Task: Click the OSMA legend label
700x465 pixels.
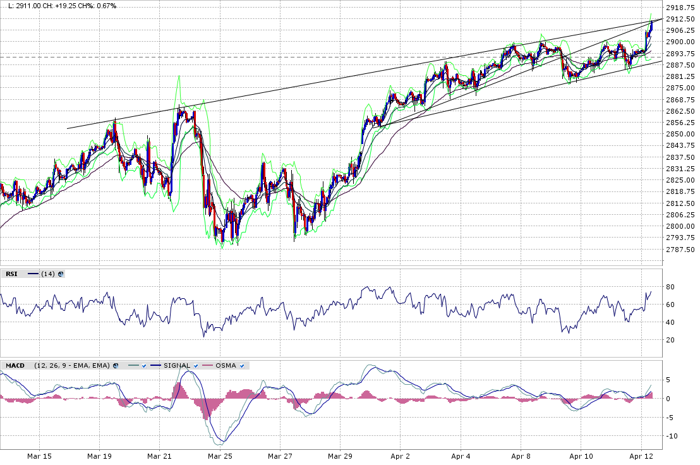Action: point(226,366)
